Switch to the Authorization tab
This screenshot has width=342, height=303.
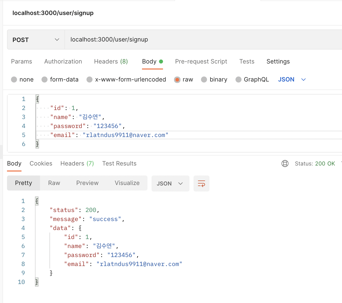pos(63,61)
